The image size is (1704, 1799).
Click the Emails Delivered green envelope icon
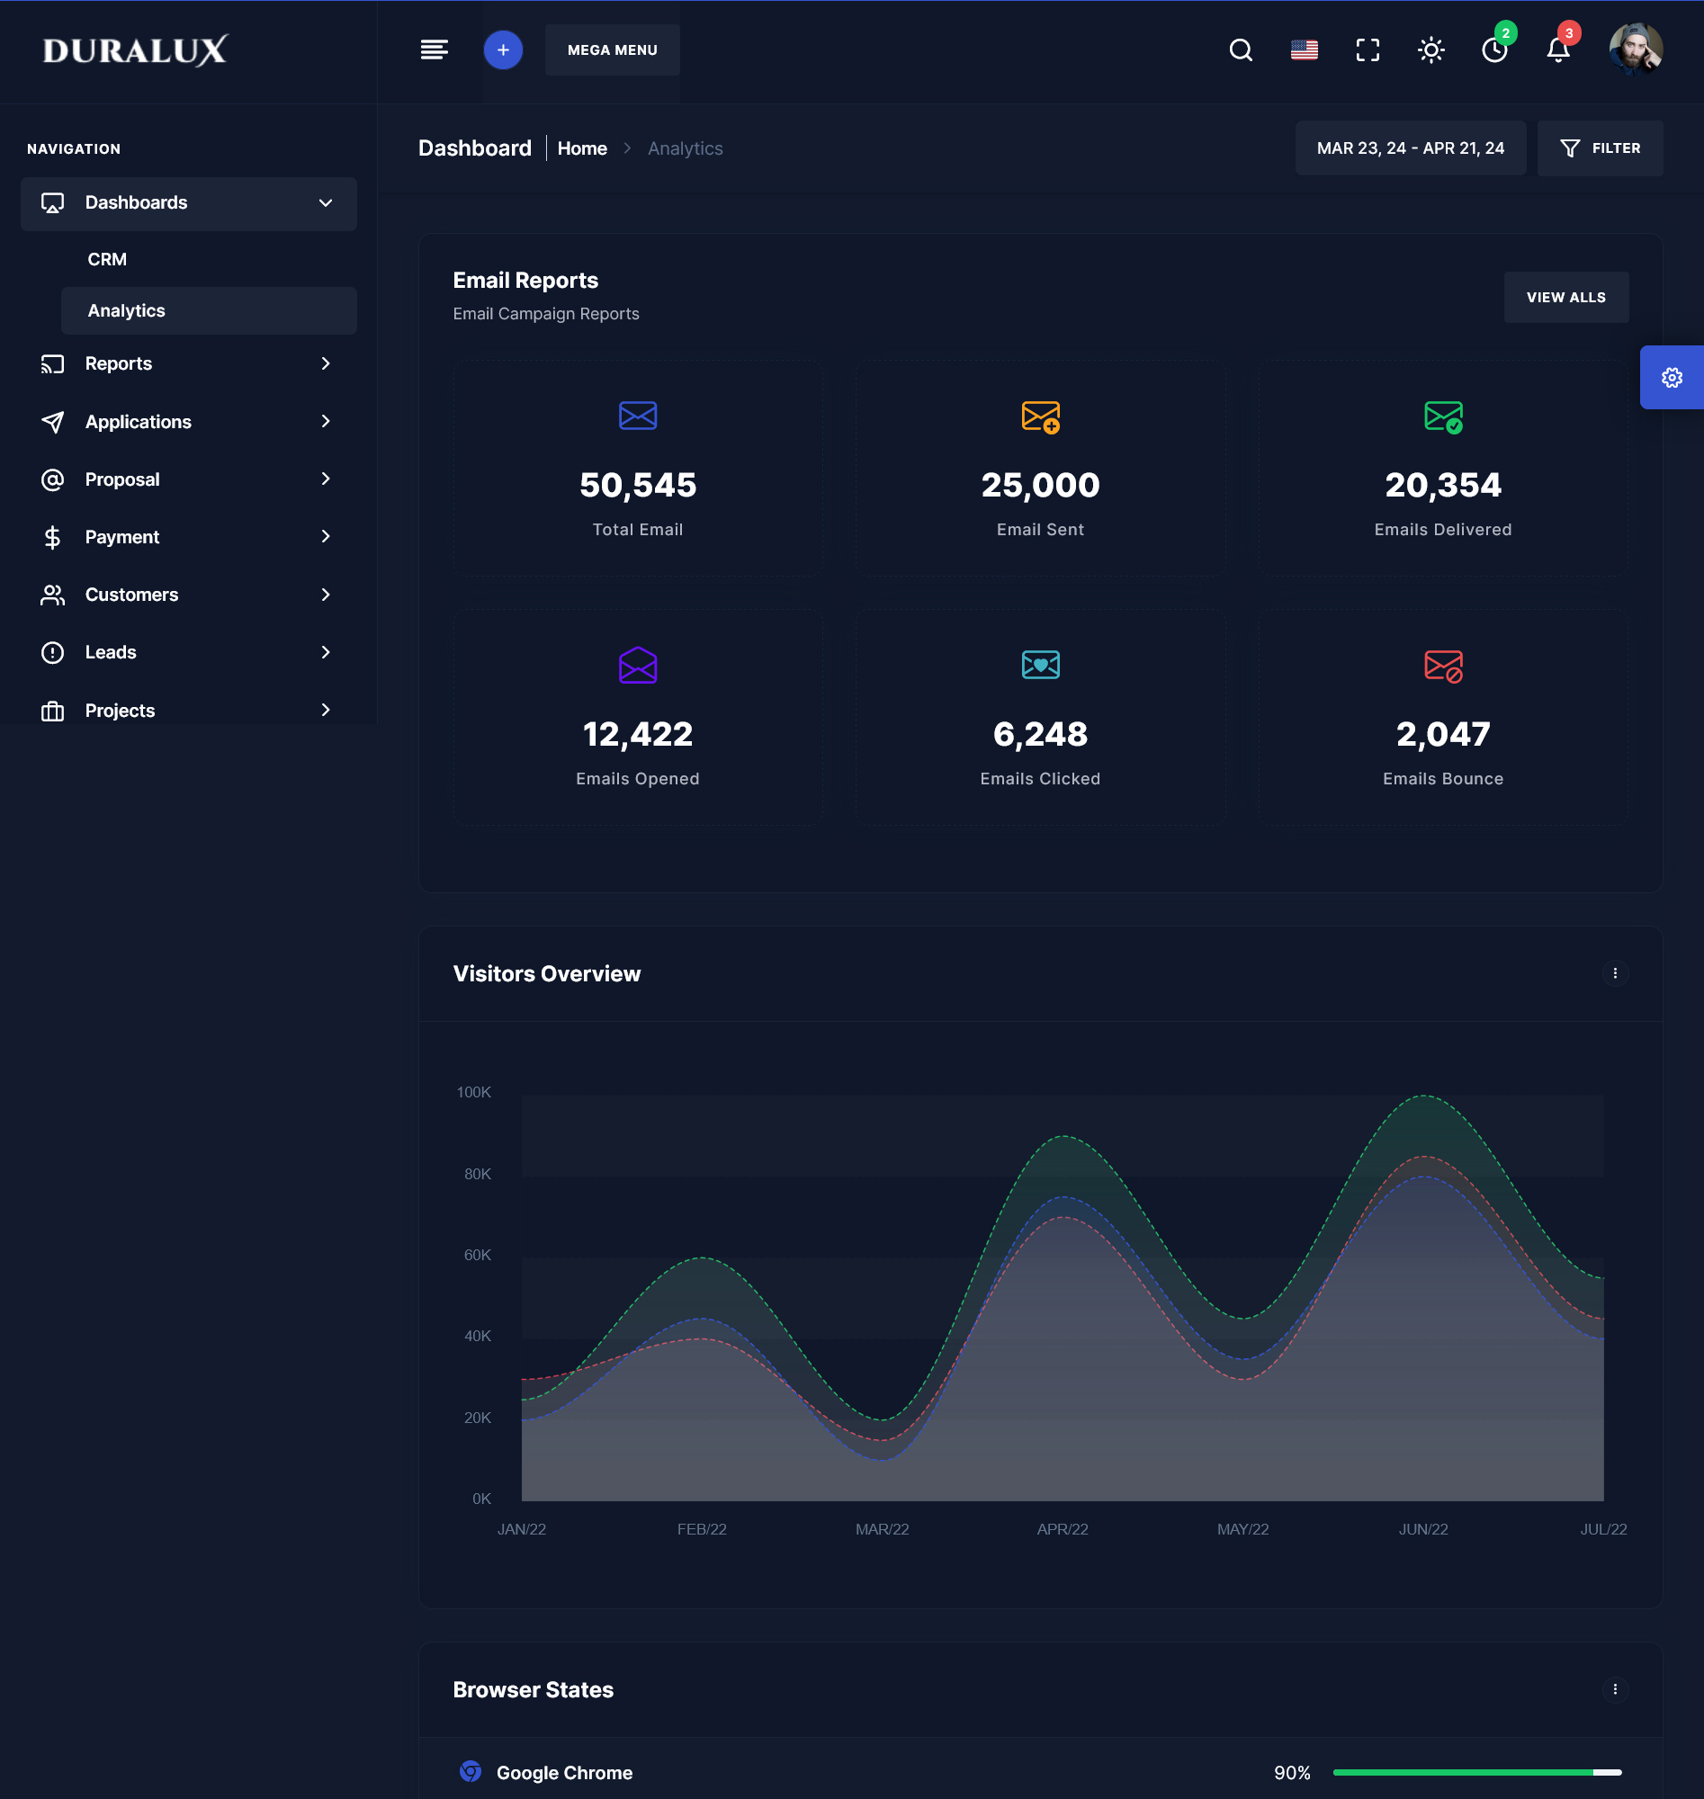tap(1443, 417)
